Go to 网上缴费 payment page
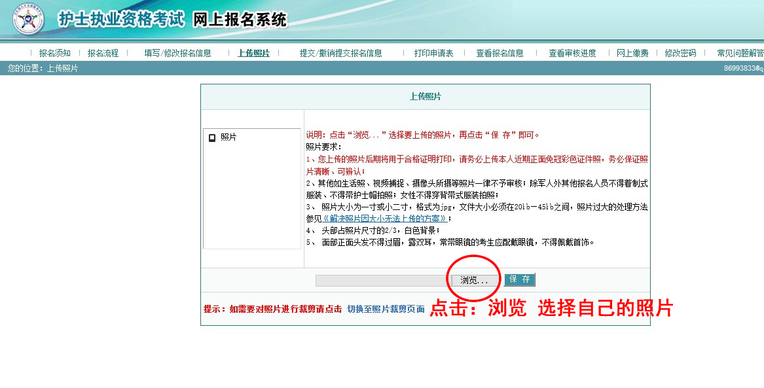The height and width of the screenshot is (388, 764). click(632, 54)
